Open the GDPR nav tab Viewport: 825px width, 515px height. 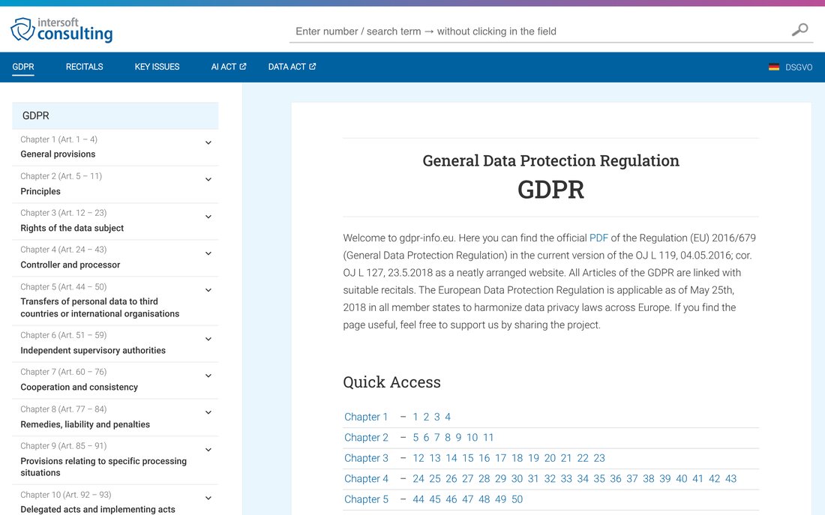click(23, 67)
